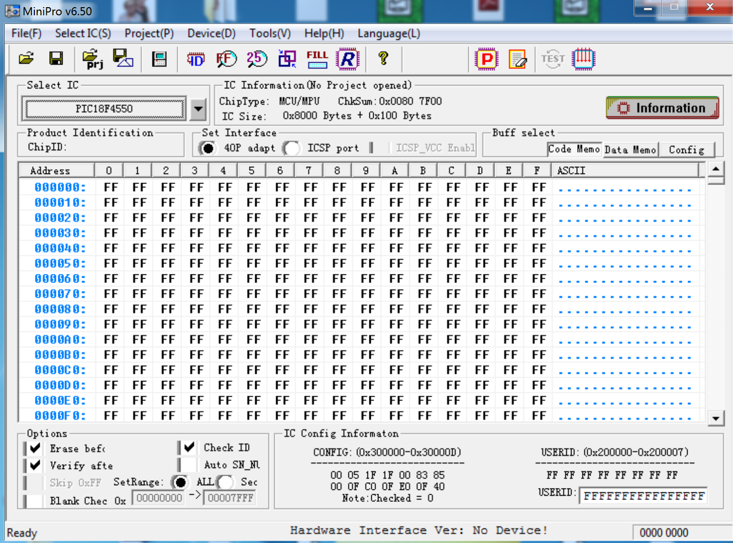This screenshot has width=733, height=543.
Task: Click the TEST toolbar icon
Action: (x=553, y=59)
